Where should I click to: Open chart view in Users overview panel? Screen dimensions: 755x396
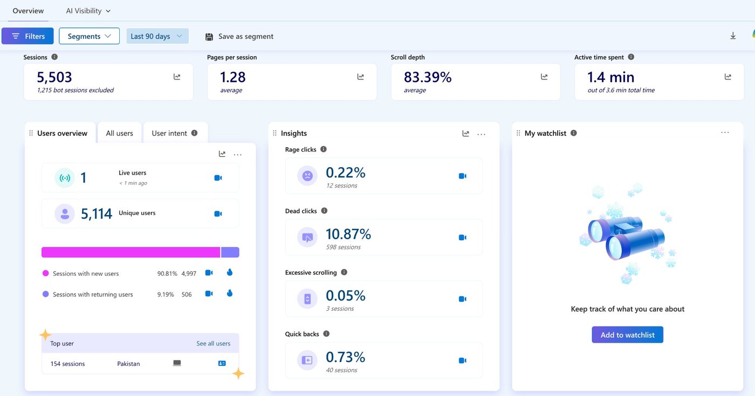tap(222, 154)
